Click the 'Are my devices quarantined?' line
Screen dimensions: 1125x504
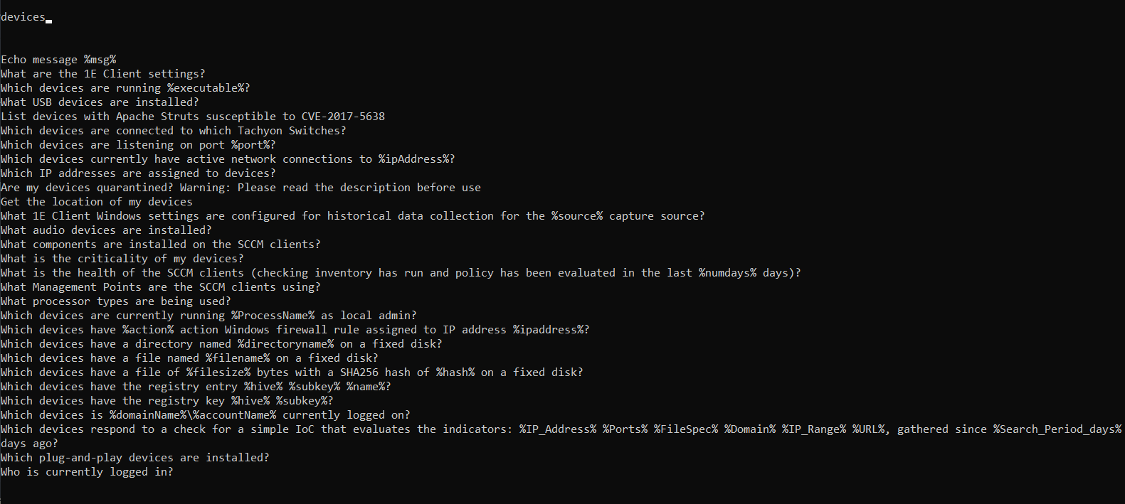point(241,188)
